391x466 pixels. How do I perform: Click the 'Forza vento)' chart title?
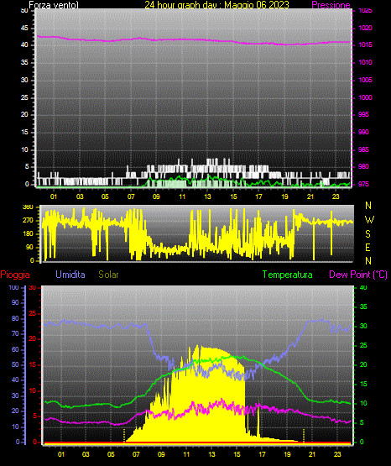54,5
